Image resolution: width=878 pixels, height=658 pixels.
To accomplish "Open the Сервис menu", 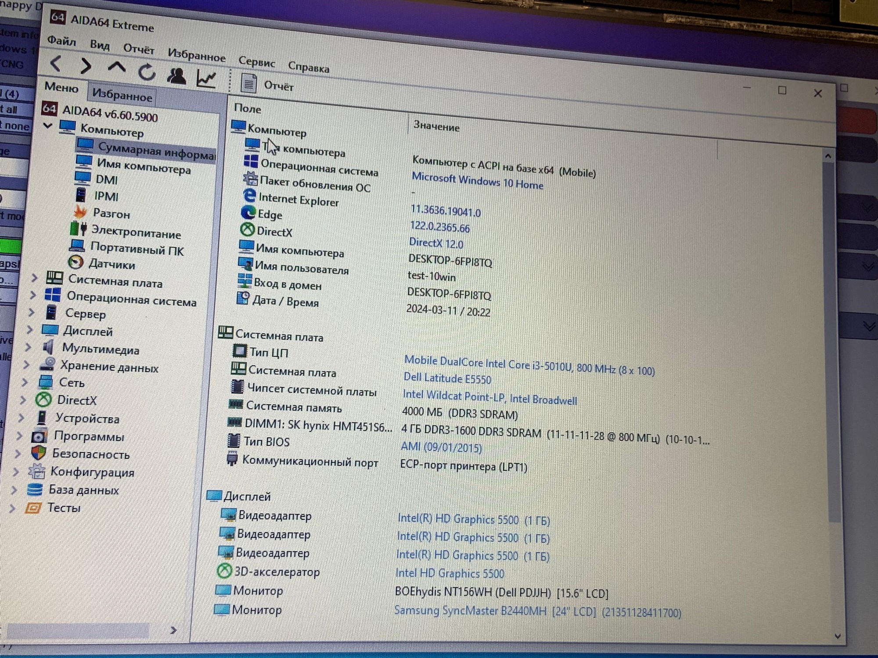I will pyautogui.click(x=257, y=61).
